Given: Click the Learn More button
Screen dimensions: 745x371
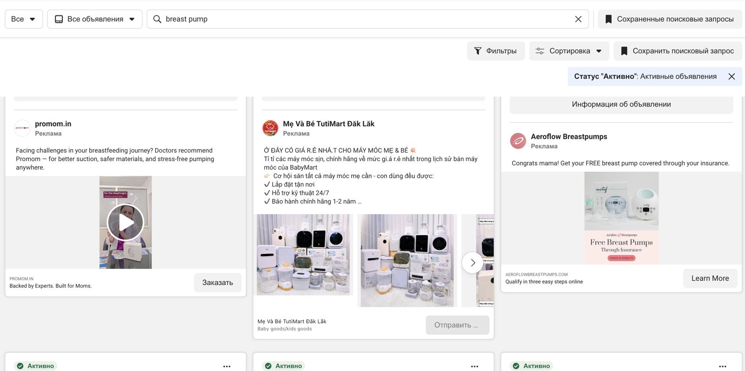Looking at the screenshot, I should [710, 278].
